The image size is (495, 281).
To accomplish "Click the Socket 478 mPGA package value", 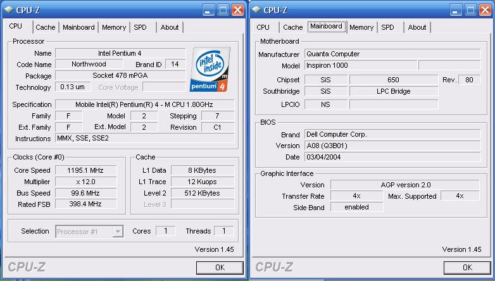I will (x=120, y=75).
